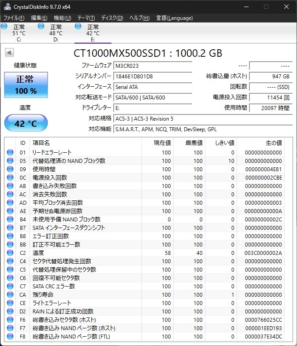Click the status icon of row C2 温度
Image resolution: width=297 pixels, height=346 pixels.
pos(10,253)
